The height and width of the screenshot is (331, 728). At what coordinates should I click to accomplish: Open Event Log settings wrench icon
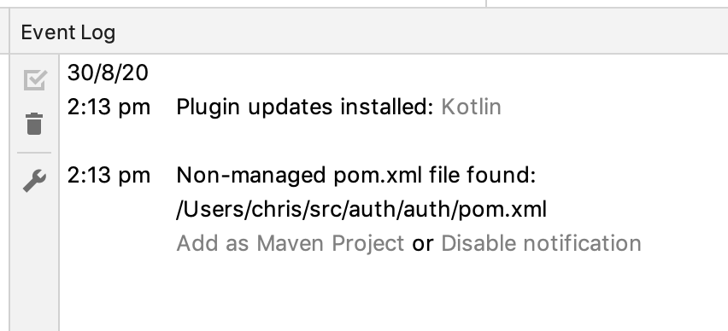click(35, 180)
